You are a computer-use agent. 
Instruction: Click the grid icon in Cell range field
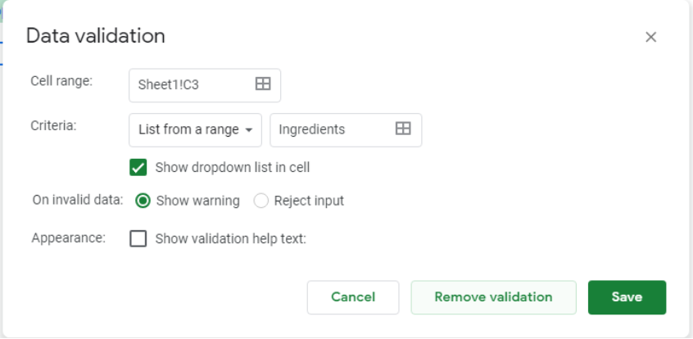(263, 84)
